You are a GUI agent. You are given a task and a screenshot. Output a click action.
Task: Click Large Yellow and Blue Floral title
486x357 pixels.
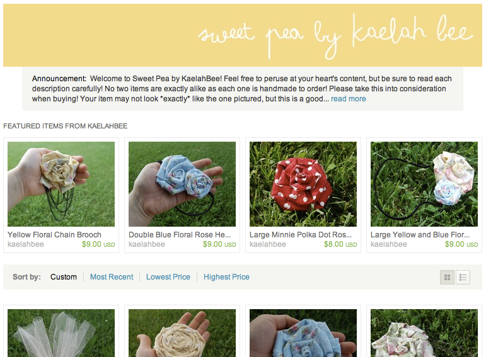point(420,235)
